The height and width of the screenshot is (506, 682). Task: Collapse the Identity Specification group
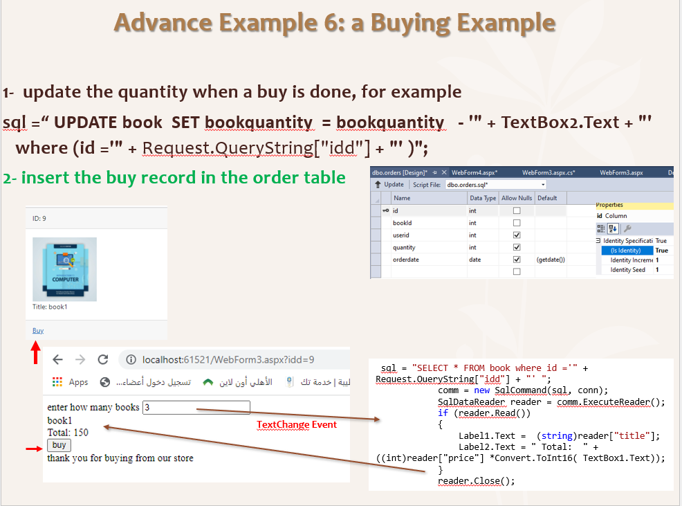click(x=596, y=240)
